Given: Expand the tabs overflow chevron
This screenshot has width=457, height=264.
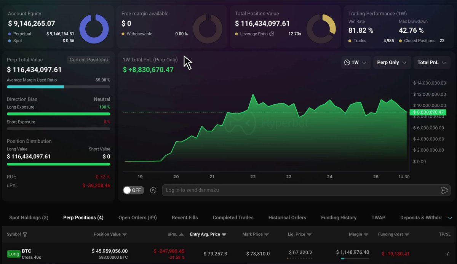Looking at the screenshot, I should [450, 218].
